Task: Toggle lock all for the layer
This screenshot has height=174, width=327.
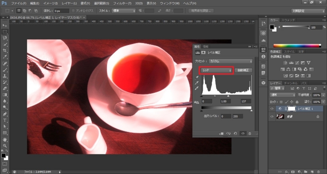Action: 297,102
